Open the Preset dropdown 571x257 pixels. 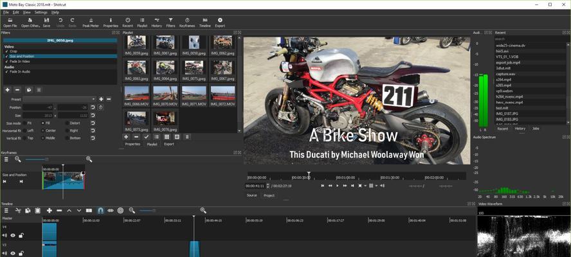(x=59, y=99)
